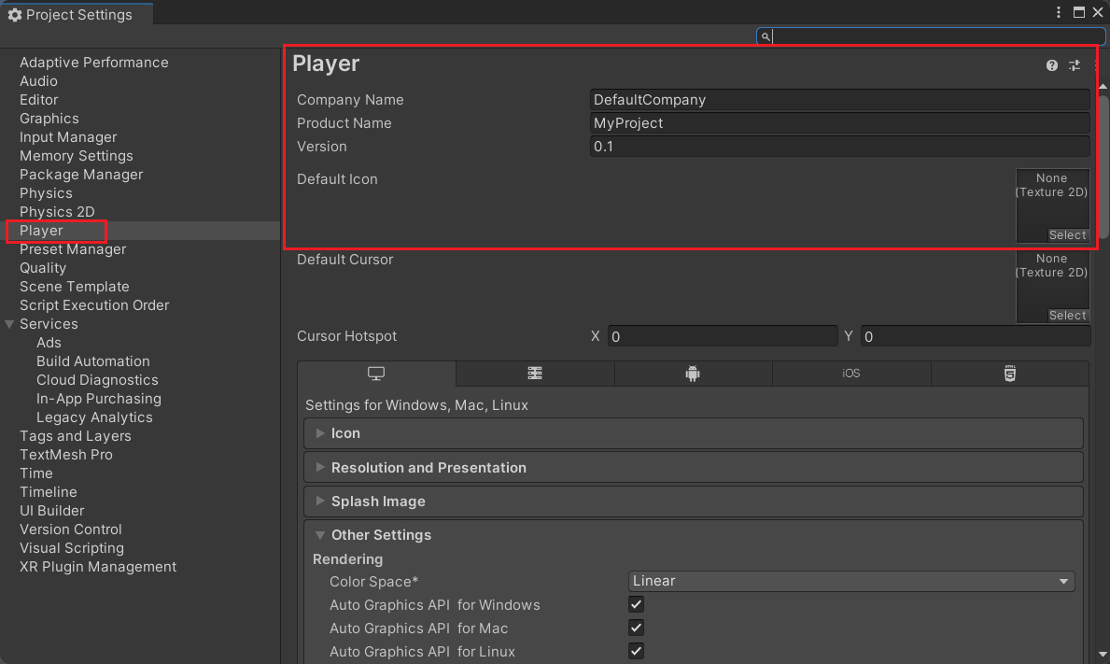The image size is (1110, 664).
Task: Switch to the Standalone desktop platform tab
Action: (x=375, y=373)
